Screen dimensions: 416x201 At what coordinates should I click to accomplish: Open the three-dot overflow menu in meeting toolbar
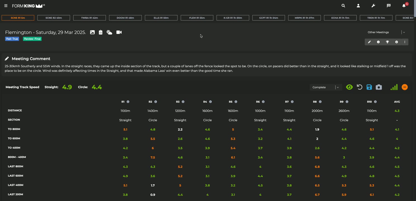click(405, 42)
